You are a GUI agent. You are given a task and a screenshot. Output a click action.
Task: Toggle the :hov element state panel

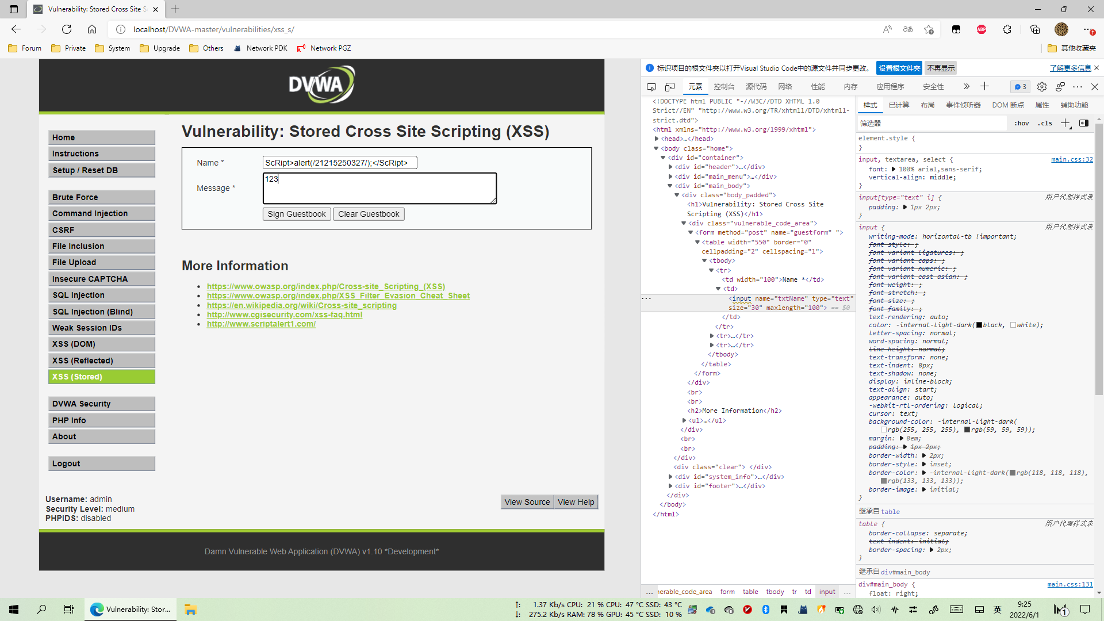pos(1022,123)
